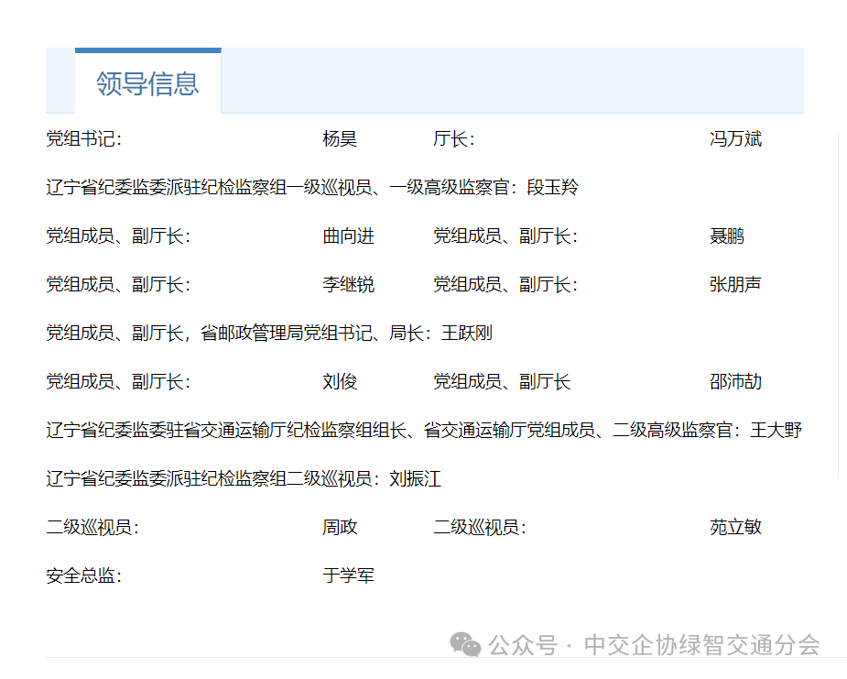Click the deputy director name 曲向进
847x679 pixels.
(348, 236)
